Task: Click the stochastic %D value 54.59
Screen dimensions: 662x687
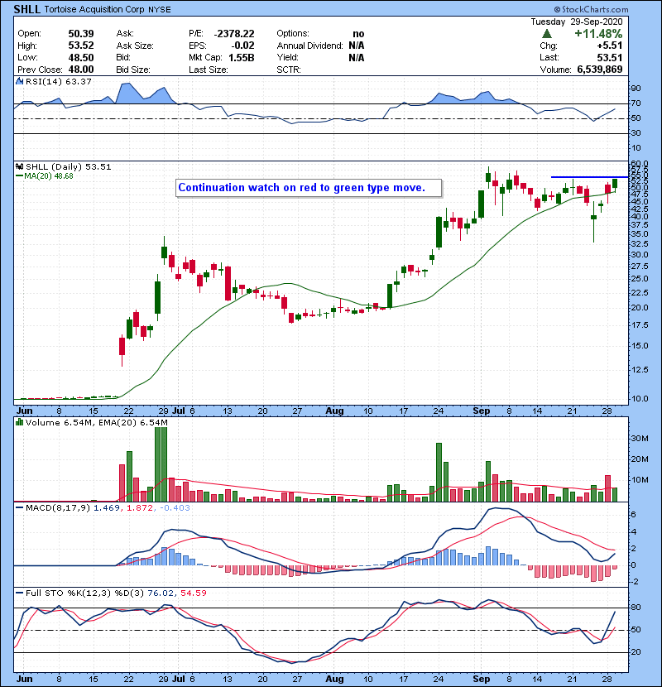Action: pyautogui.click(x=193, y=593)
